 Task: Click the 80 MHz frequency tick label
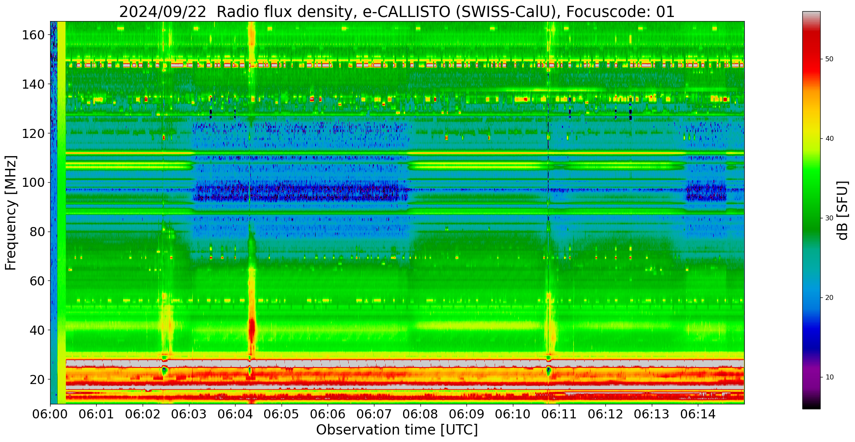click(x=37, y=232)
